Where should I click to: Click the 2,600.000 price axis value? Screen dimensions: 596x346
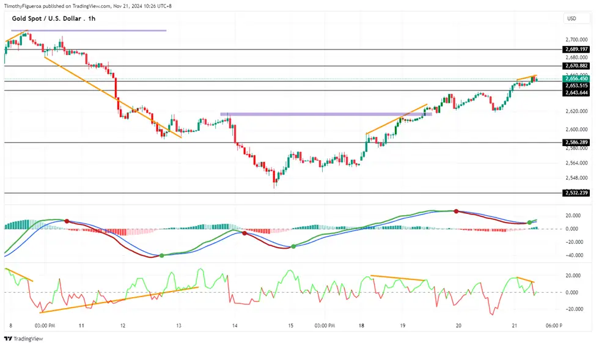(x=576, y=129)
